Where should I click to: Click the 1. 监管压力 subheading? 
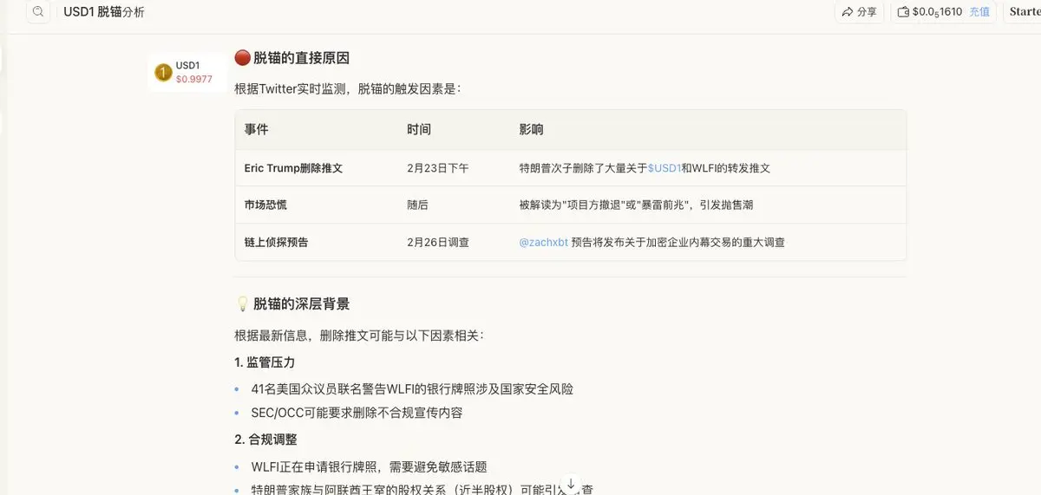pyautogui.click(x=265, y=361)
